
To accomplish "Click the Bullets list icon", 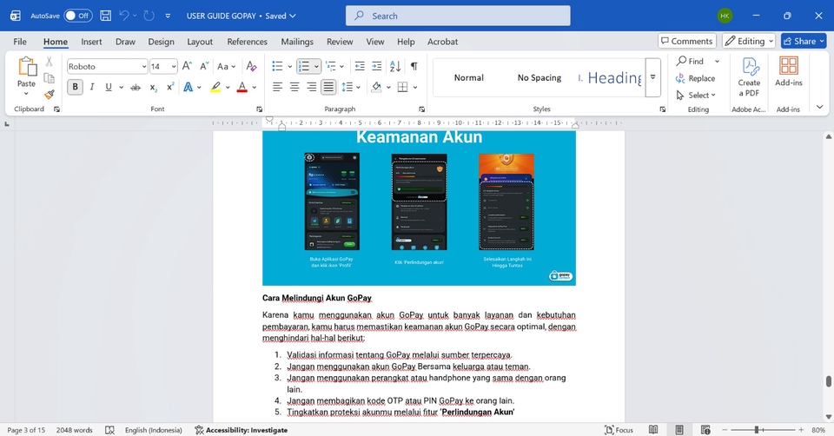I will pos(277,66).
